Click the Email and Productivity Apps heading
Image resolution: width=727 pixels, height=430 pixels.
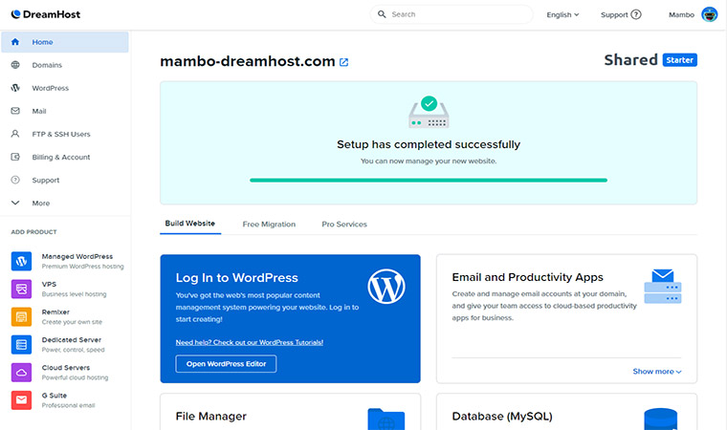[528, 277]
